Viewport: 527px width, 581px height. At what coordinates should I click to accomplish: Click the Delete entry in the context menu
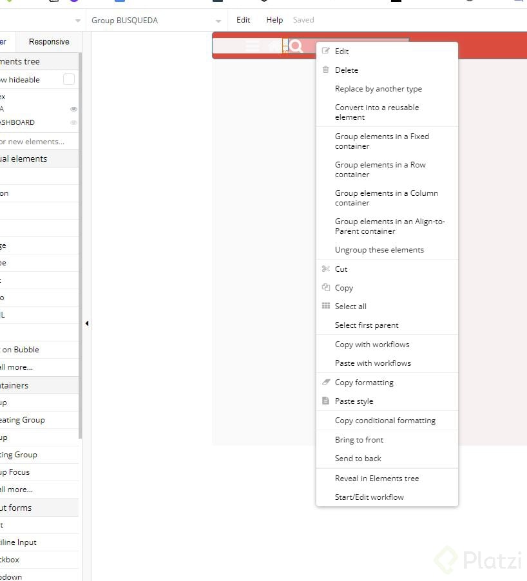346,70
